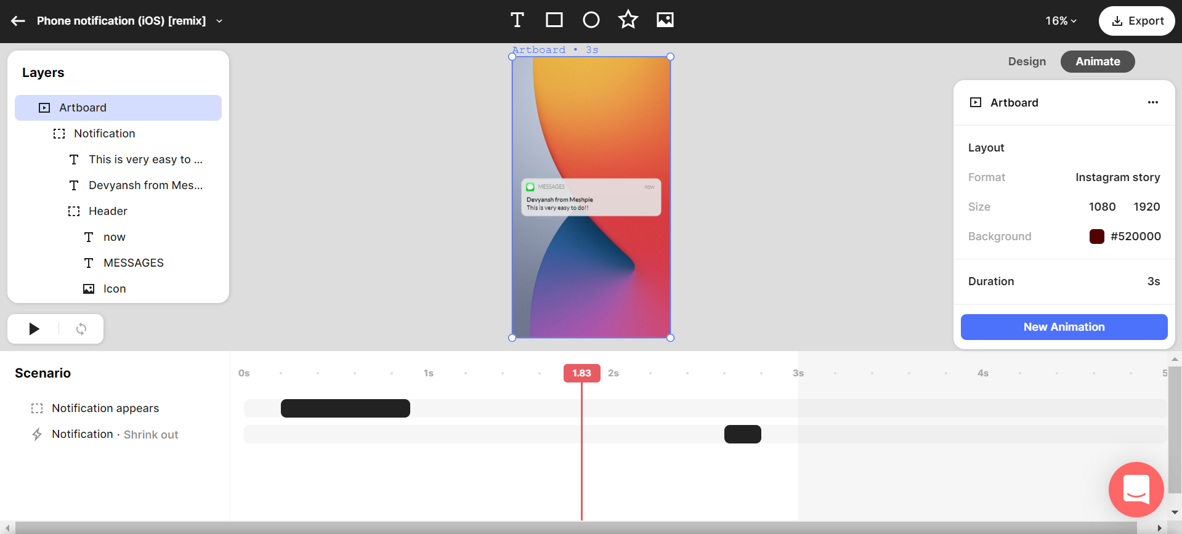The height and width of the screenshot is (534, 1182).
Task: Select 'This is very easy to ...' text layer
Action: (x=118, y=160)
